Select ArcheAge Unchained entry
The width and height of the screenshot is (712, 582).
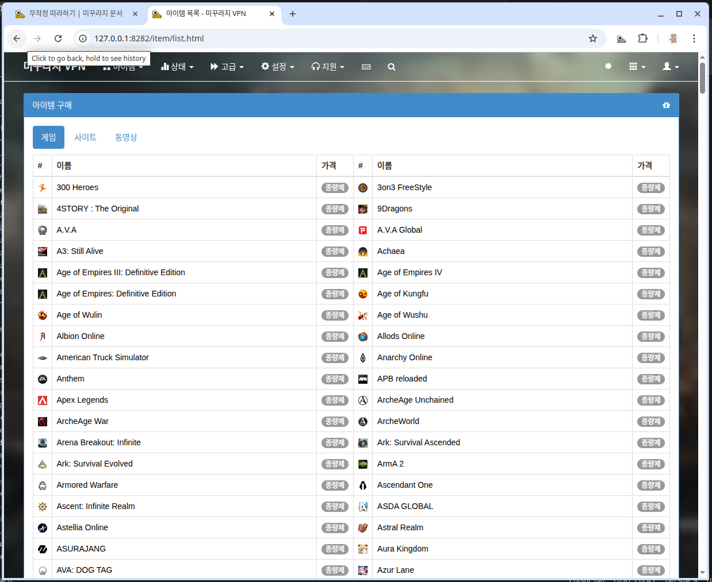click(415, 400)
